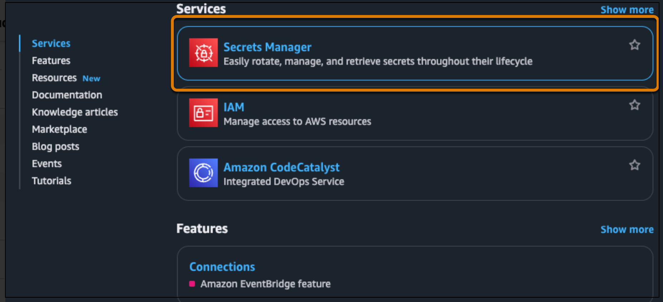Viewport: 663px width, 302px height.
Task: Click the 'Easily rotate, manage, and retrieve secrets' description
Action: [x=378, y=61]
